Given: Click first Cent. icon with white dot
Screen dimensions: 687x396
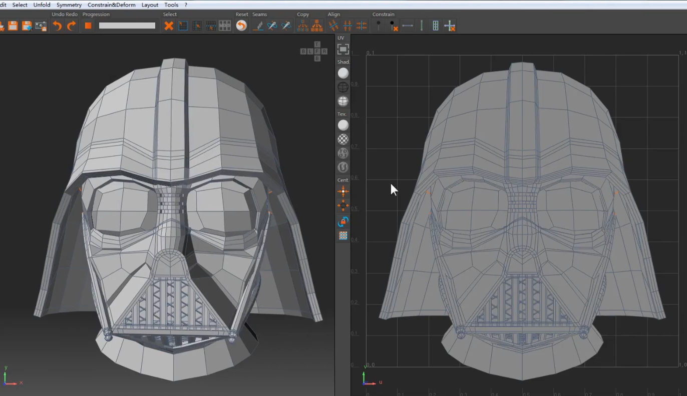Looking at the screenshot, I should 343,191.
